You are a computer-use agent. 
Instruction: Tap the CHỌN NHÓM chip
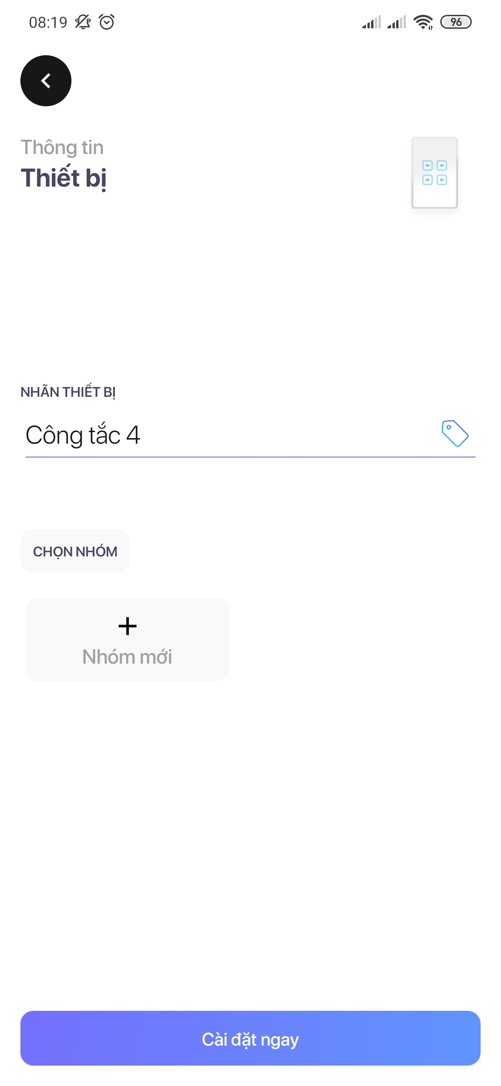point(75,551)
